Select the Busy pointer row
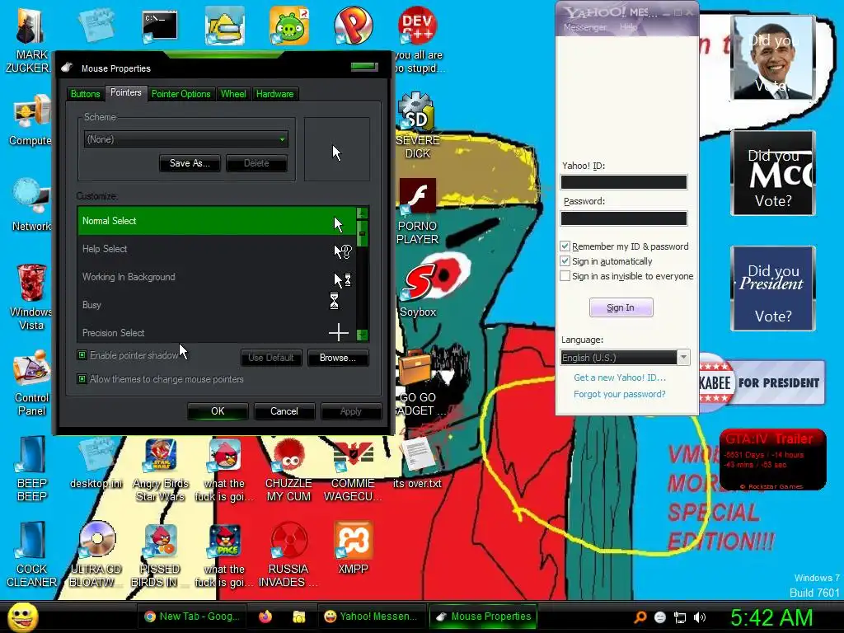Screen dimensions: 844x633 [217, 305]
